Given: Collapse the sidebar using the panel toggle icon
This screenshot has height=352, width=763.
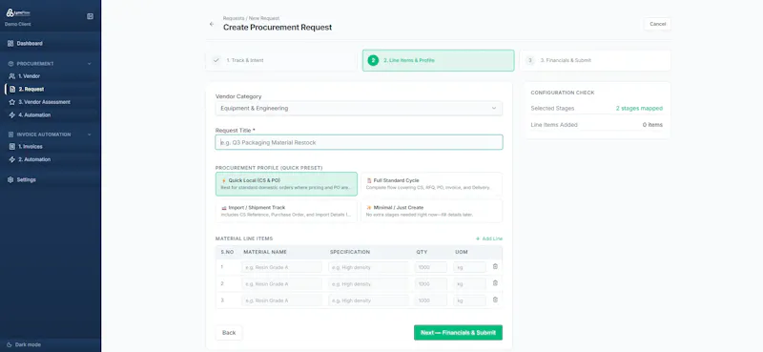Looking at the screenshot, I should (x=90, y=16).
